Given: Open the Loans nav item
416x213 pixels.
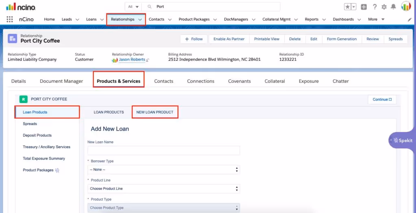Looking at the screenshot, I should [x=91, y=19].
